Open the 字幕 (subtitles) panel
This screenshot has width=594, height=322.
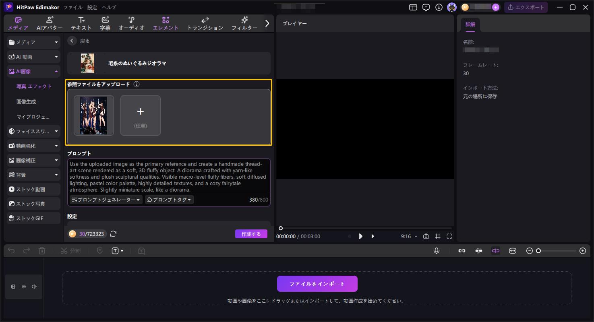[105, 23]
